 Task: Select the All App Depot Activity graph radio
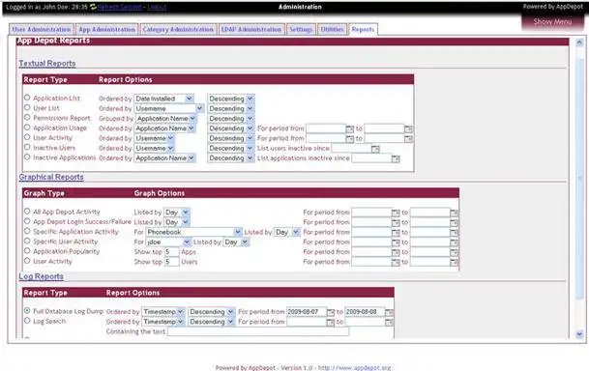(x=27, y=212)
